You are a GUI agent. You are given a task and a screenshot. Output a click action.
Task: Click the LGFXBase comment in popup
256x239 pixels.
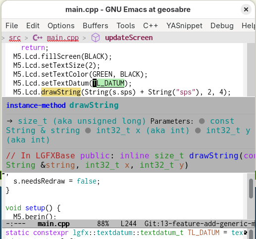coord(41,155)
